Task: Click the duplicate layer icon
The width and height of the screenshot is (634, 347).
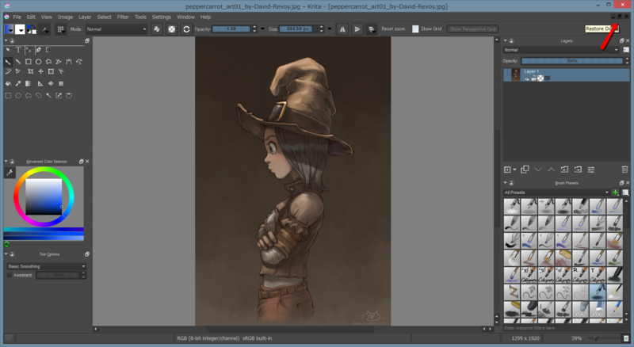Action: (x=523, y=170)
